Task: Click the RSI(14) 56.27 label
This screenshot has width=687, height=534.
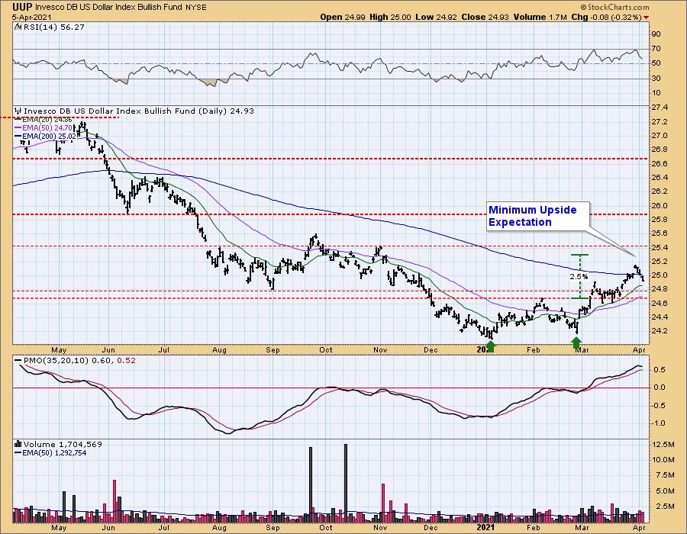Action: tap(53, 27)
